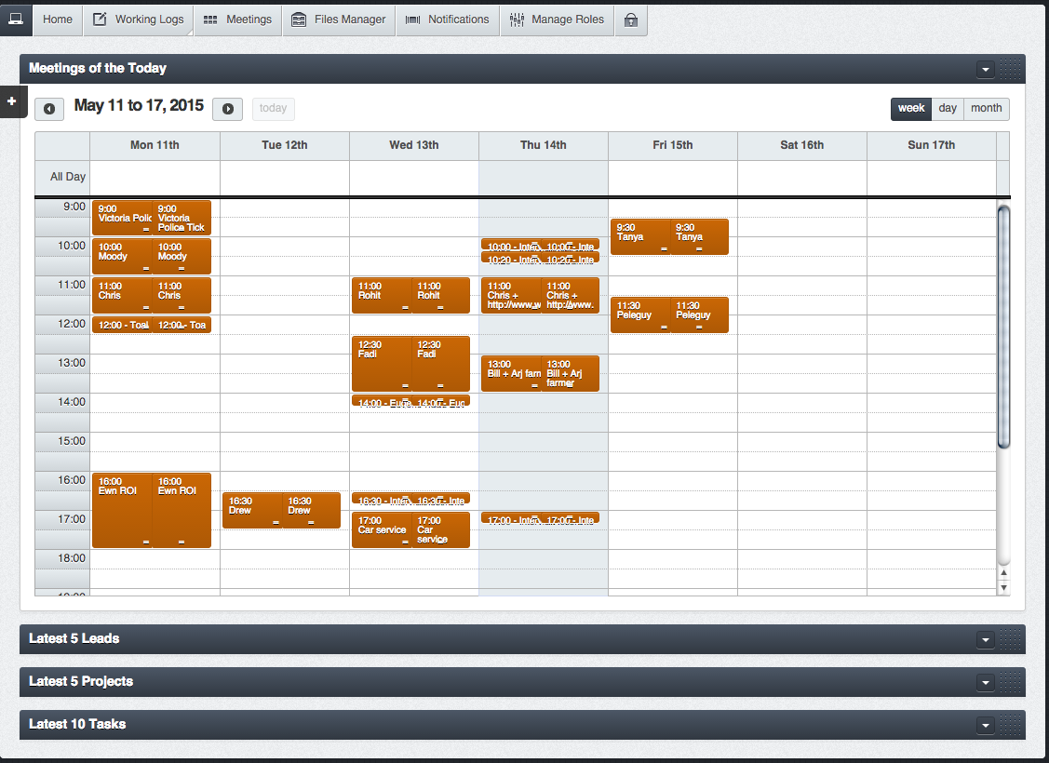Click the today button
1049x763 pixels.
274,109
